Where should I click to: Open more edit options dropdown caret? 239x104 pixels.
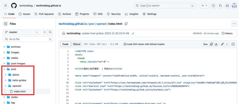227,44
